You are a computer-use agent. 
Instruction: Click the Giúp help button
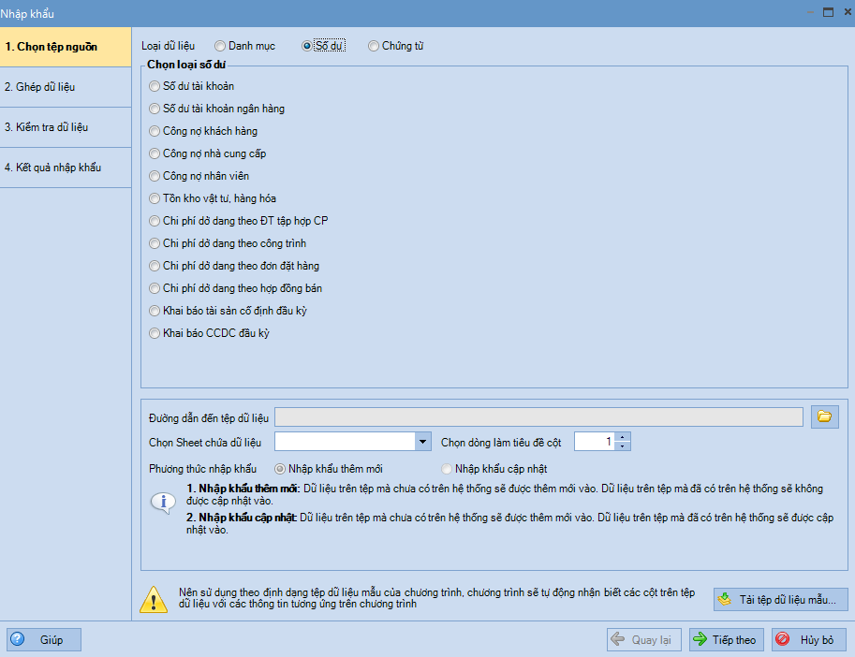44,639
